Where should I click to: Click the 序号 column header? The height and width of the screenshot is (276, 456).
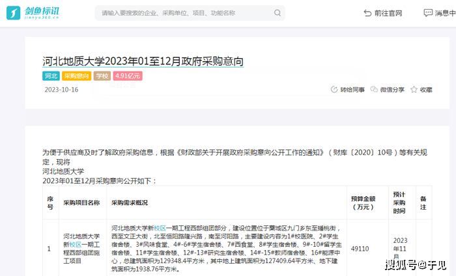coord(50,203)
